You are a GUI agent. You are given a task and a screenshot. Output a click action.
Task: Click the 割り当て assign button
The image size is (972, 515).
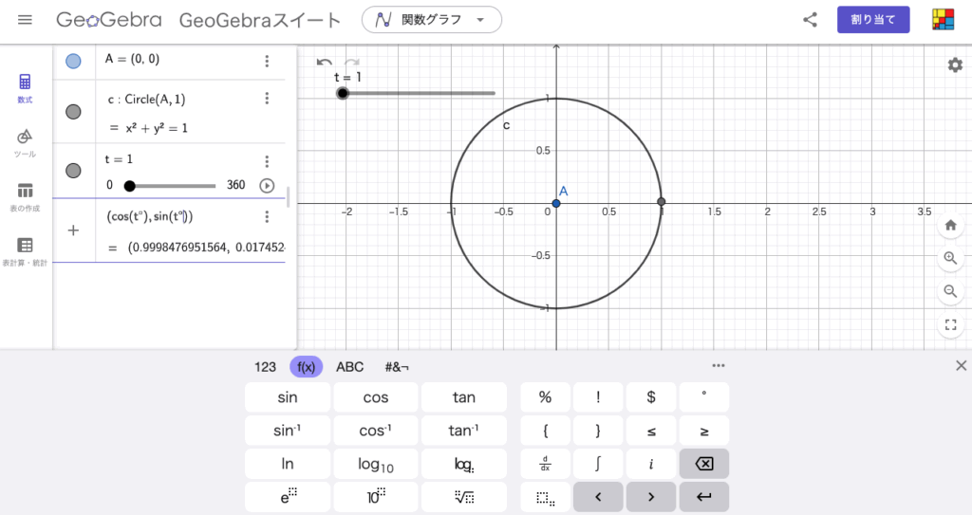coord(872,20)
